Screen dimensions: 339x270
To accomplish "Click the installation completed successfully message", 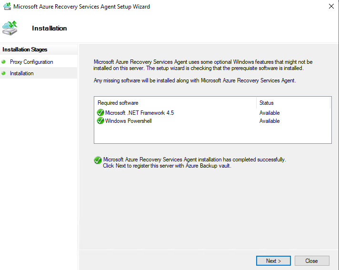I will point(194,160).
